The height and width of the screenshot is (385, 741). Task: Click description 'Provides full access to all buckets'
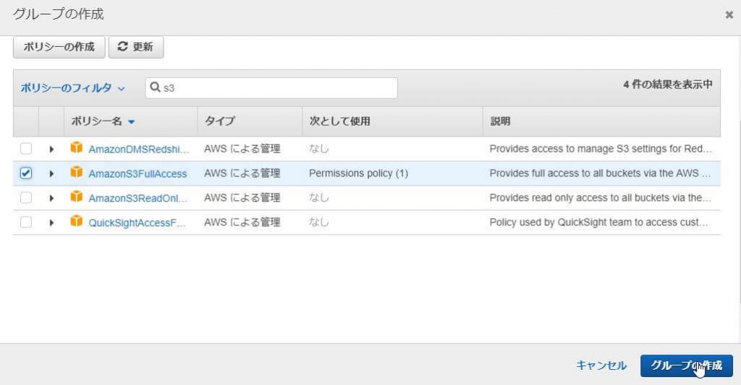(x=600, y=173)
